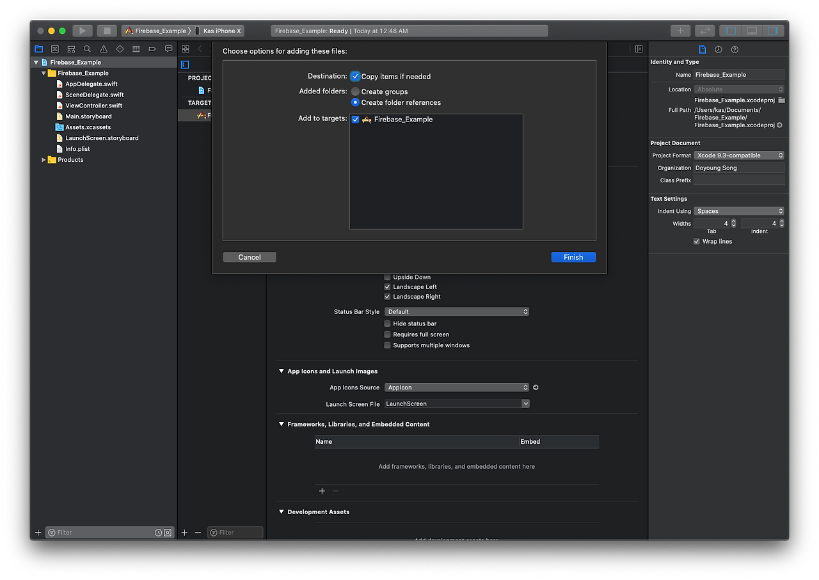Remove the selected target with the minus button
Screen dimensions: 819x580
pos(198,533)
